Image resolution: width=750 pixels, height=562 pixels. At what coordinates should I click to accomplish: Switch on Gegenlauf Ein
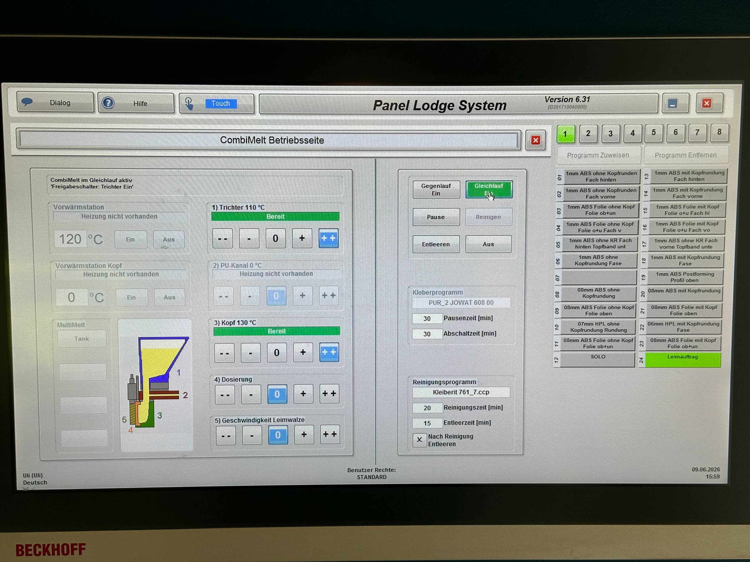point(436,189)
